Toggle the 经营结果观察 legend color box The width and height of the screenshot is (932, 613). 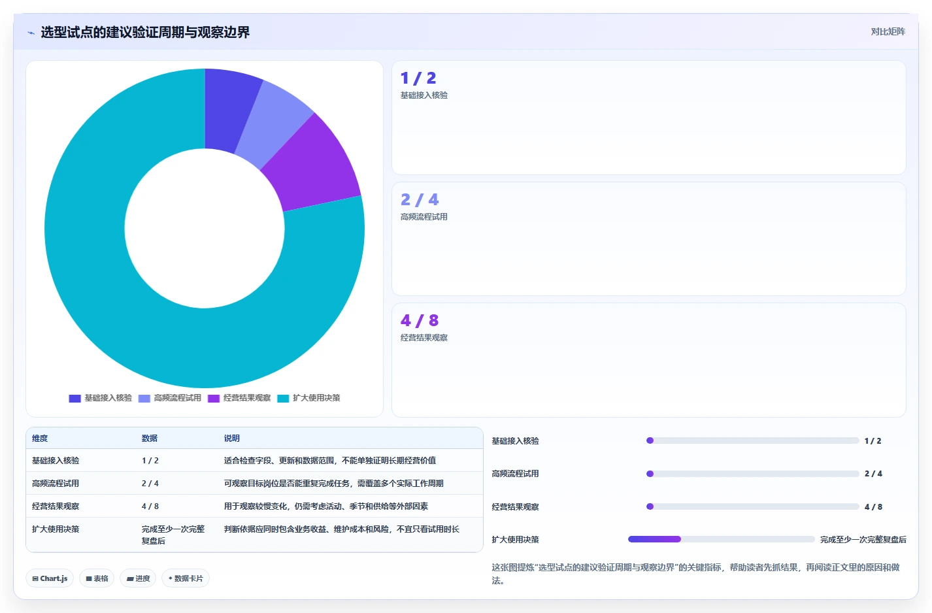click(214, 398)
